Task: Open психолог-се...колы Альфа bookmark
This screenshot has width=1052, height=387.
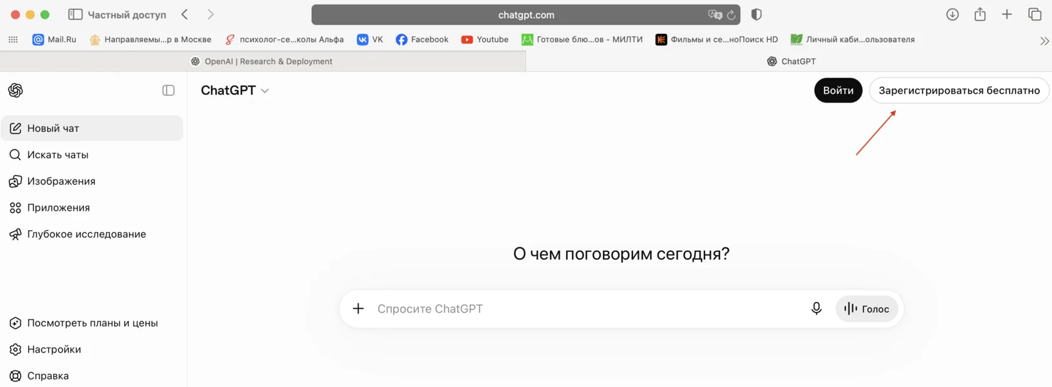Action: click(x=284, y=39)
